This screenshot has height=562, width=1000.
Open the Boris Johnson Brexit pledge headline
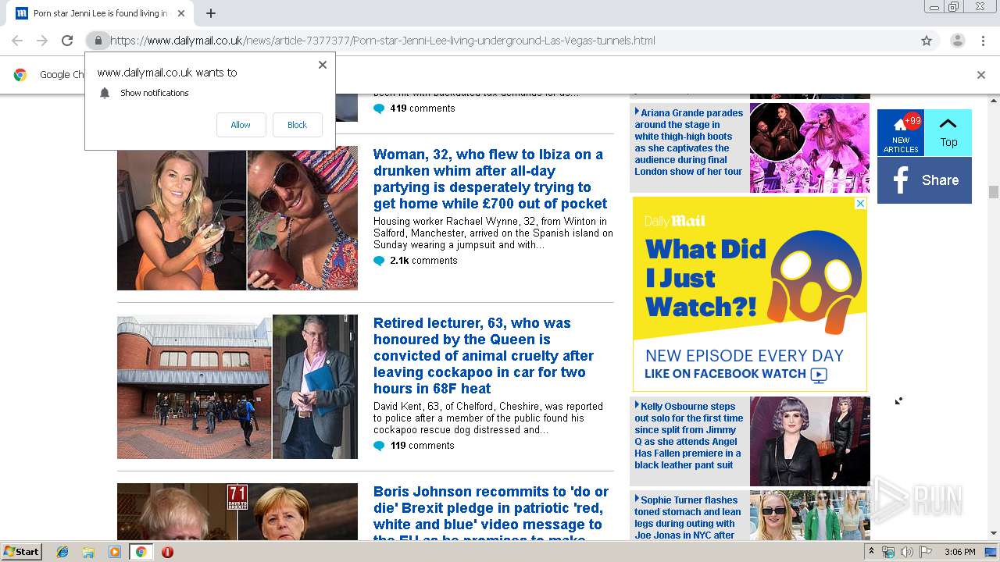(491, 515)
